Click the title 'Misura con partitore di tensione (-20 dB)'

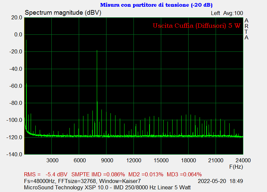tap(156, 5)
